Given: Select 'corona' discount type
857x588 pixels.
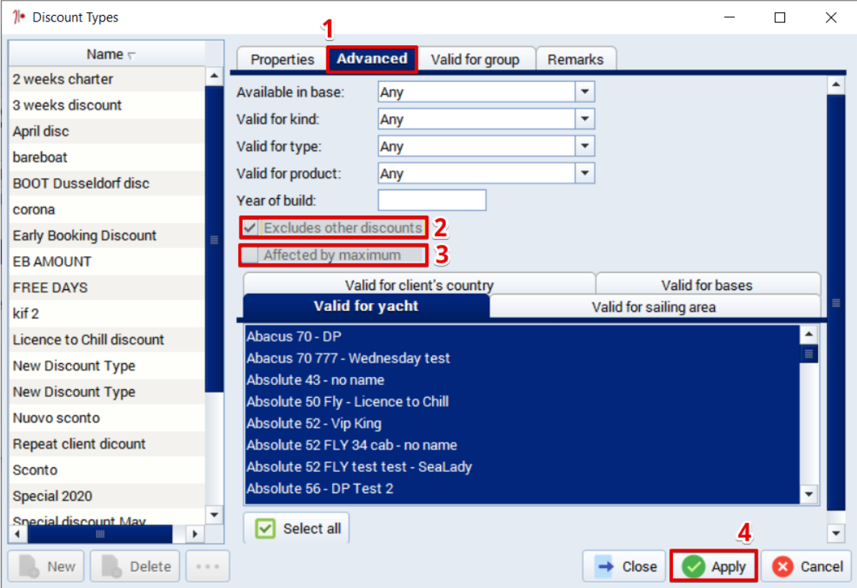Looking at the screenshot, I should 107,210.
